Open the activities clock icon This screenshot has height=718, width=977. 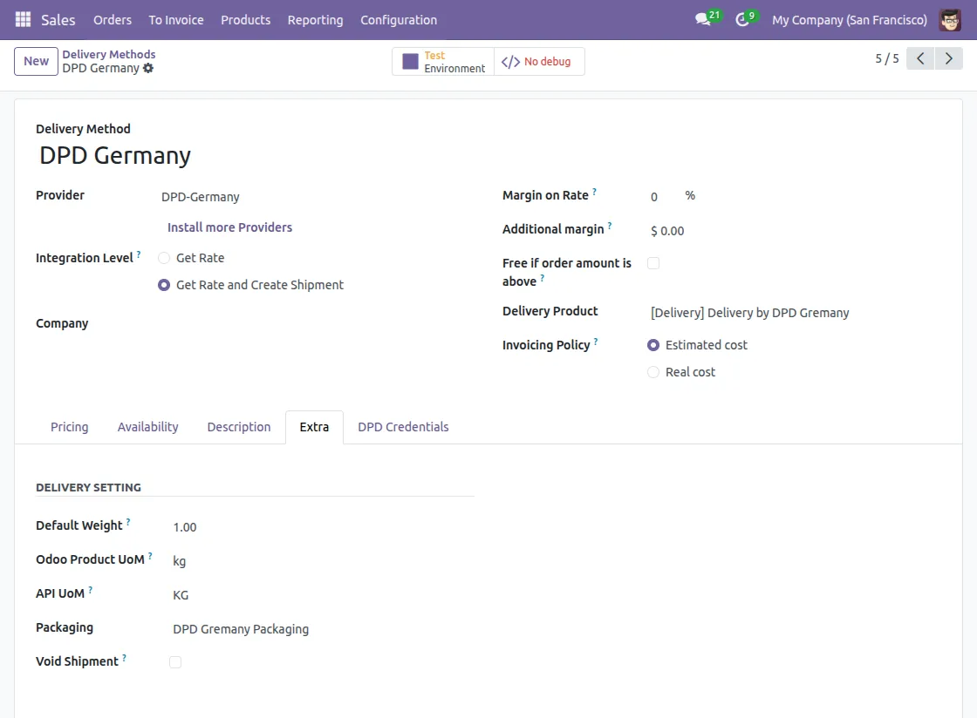(741, 20)
